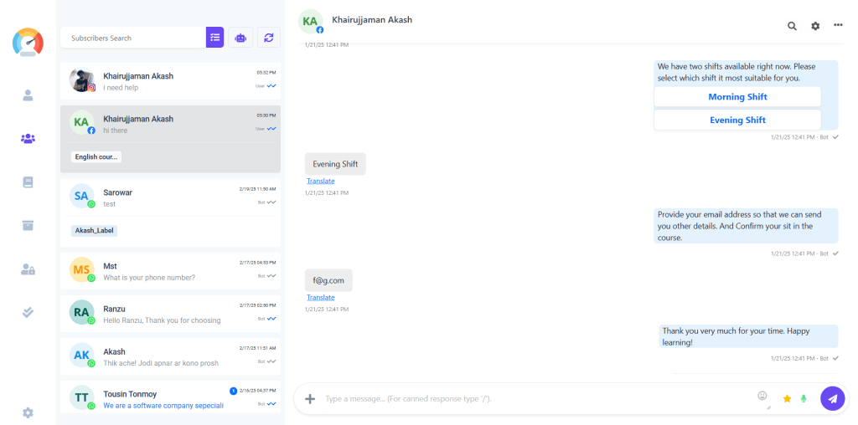Viewport: 858px width, 425px height.
Task: Click the yellow star icon
Action: (787, 399)
